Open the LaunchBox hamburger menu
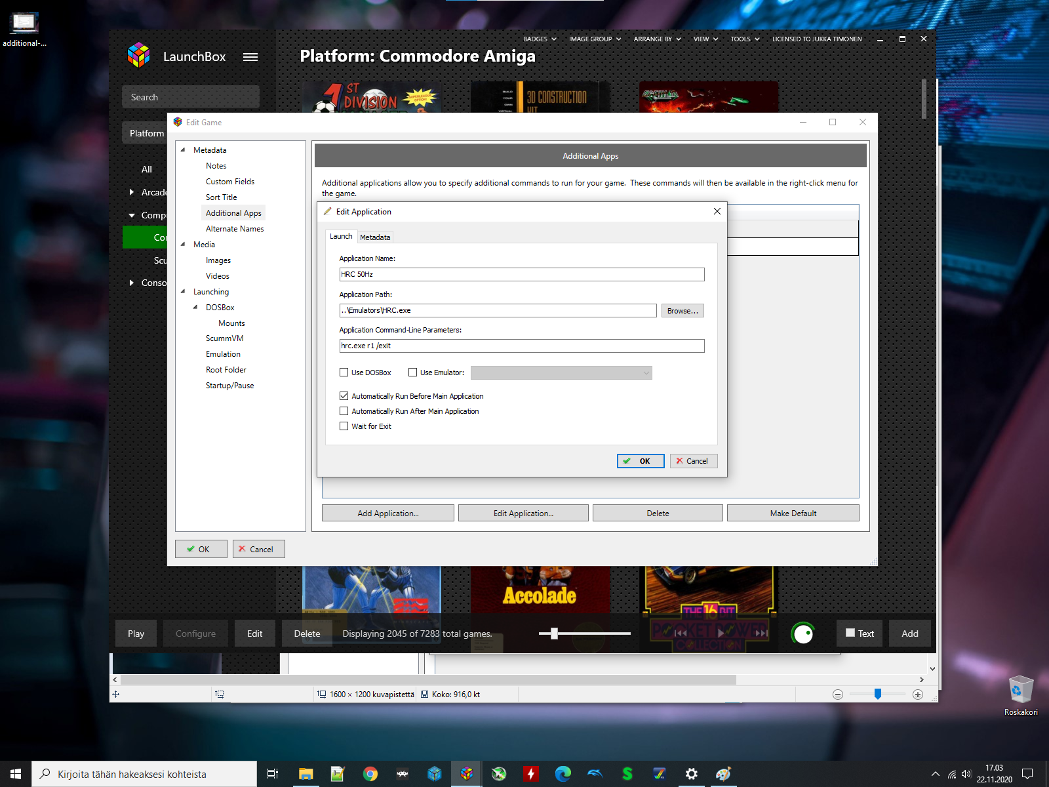The height and width of the screenshot is (787, 1049). 250,57
